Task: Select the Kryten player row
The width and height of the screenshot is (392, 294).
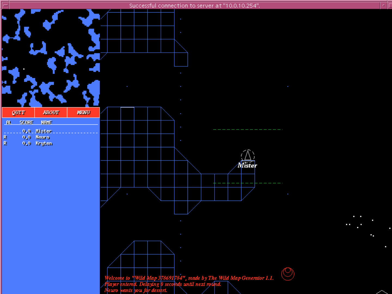Action: [x=51, y=143]
